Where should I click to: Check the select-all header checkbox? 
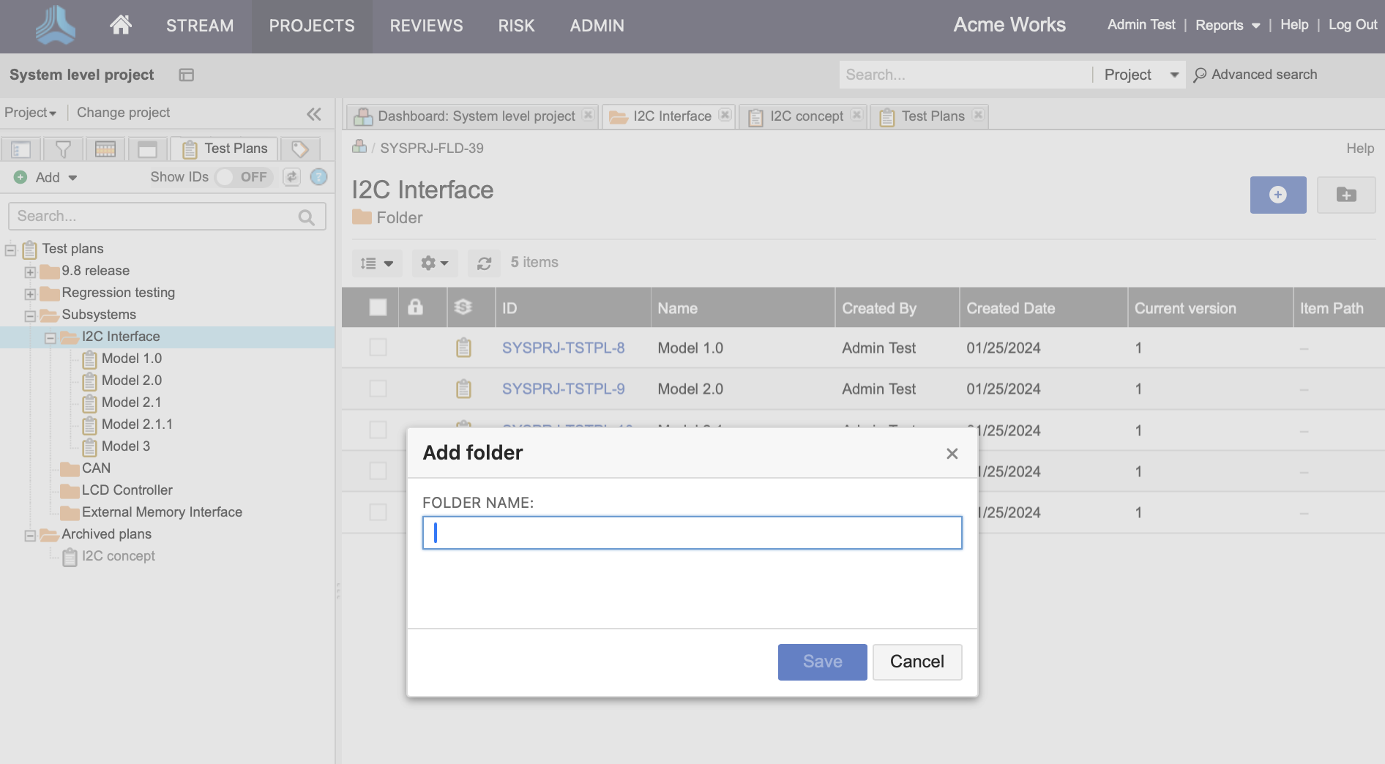(x=378, y=307)
